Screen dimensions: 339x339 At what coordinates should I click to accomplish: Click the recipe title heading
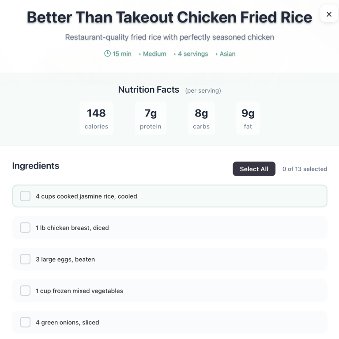[x=169, y=17]
